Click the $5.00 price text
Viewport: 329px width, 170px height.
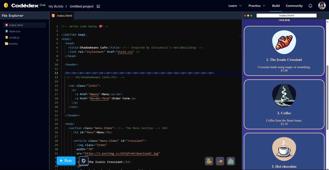click(x=284, y=71)
